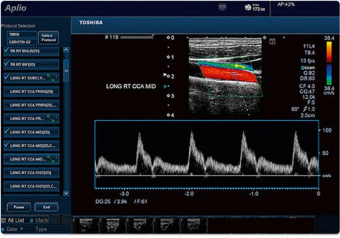Toggle checkmark on TR RT BIF protocol step
This screenshot has height=238, width=340.
(7, 64)
